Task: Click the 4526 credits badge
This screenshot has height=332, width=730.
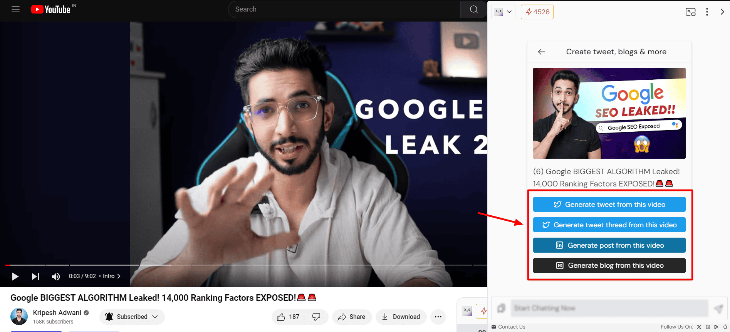Action: tap(537, 12)
